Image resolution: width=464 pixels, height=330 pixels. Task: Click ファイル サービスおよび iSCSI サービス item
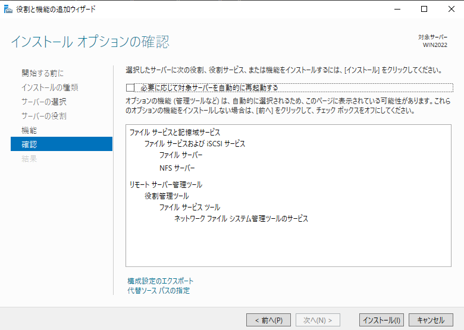pyautogui.click(x=195, y=144)
